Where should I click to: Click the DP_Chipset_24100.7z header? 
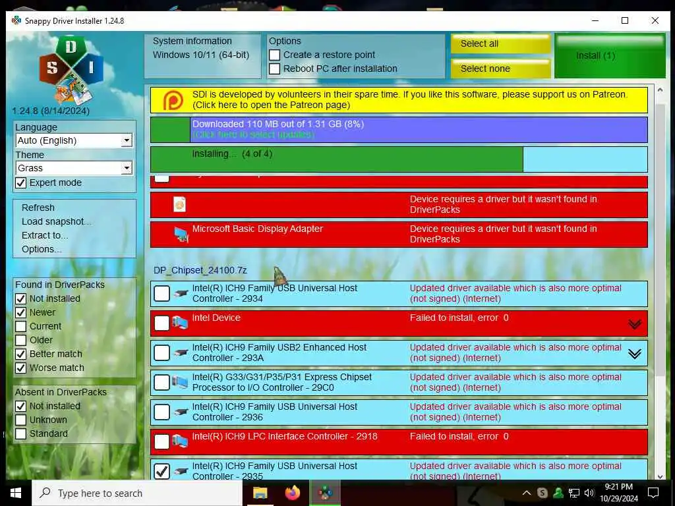click(200, 270)
